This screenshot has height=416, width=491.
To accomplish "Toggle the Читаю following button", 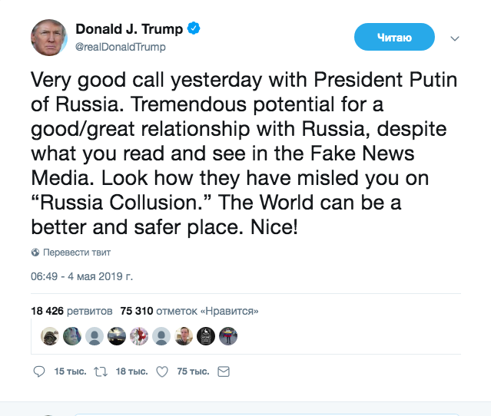I will tap(394, 37).
